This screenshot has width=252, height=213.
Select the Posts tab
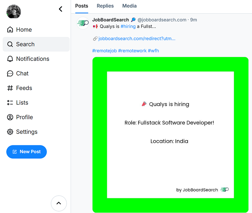click(x=82, y=6)
